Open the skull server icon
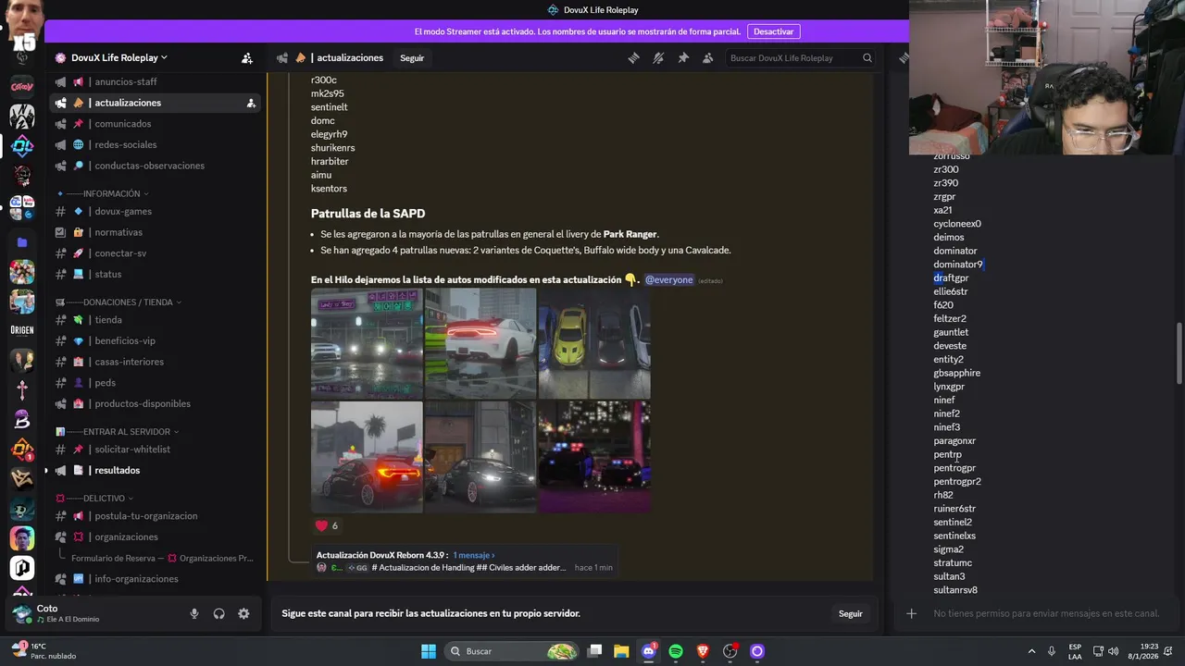 (22, 176)
